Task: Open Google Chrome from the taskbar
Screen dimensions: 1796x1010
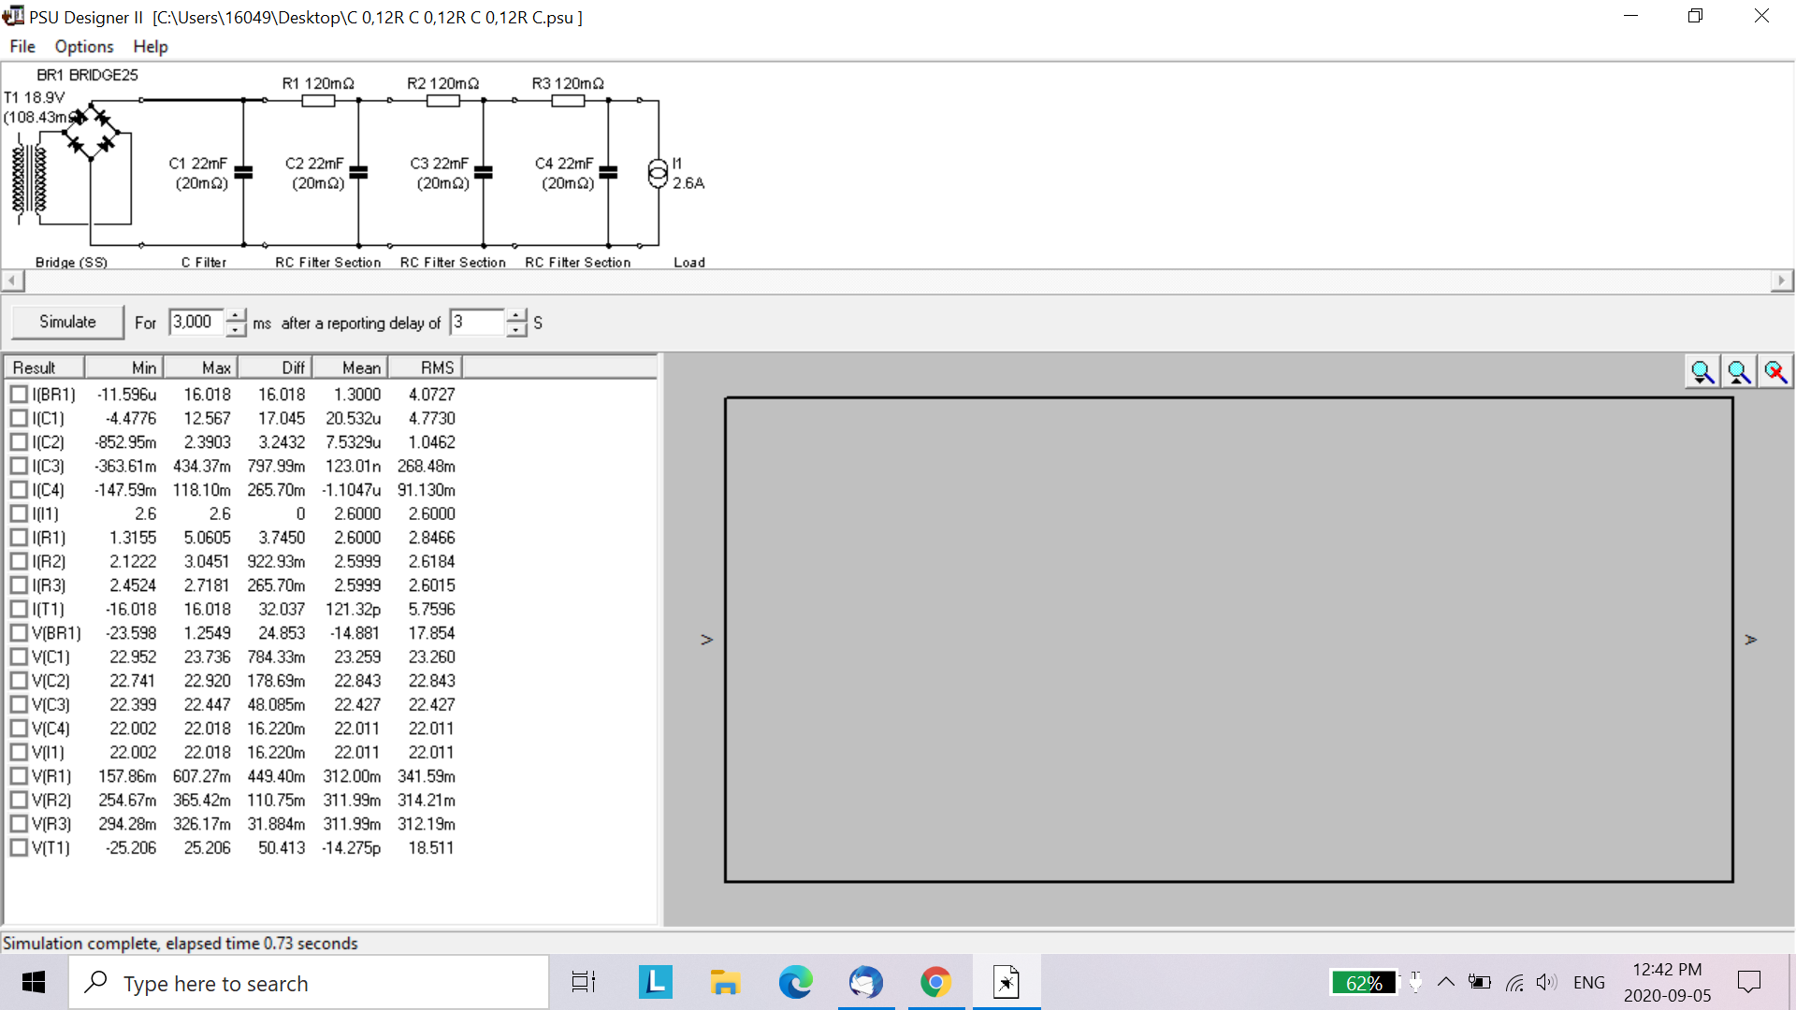Action: point(935,982)
